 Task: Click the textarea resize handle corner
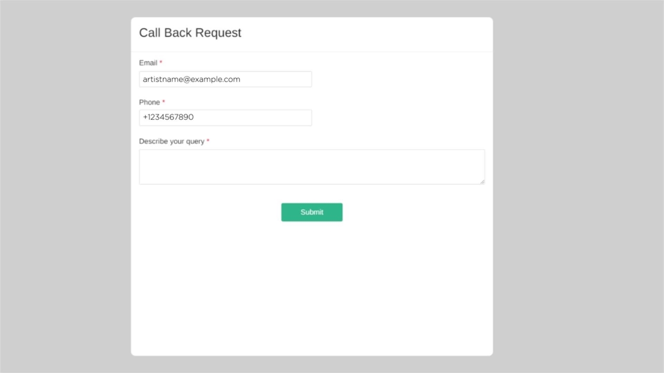tap(482, 181)
